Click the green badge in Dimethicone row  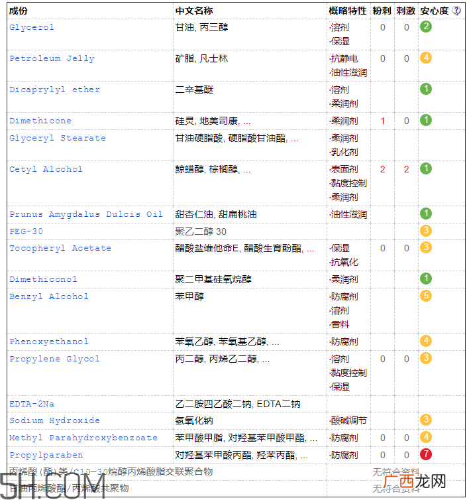coord(426,120)
